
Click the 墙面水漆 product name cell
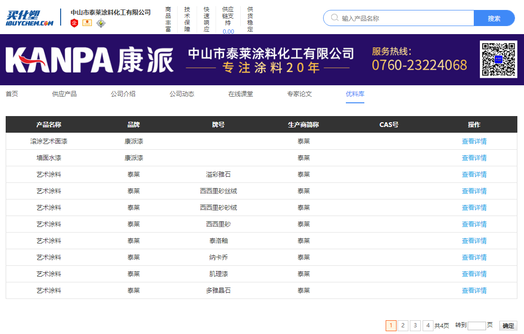click(x=49, y=158)
